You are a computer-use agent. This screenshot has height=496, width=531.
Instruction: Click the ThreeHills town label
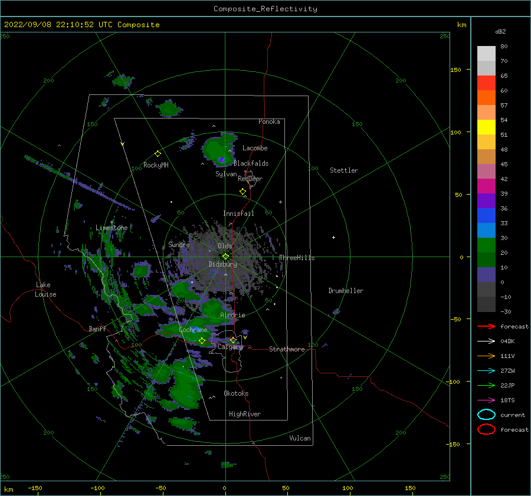pyautogui.click(x=297, y=258)
